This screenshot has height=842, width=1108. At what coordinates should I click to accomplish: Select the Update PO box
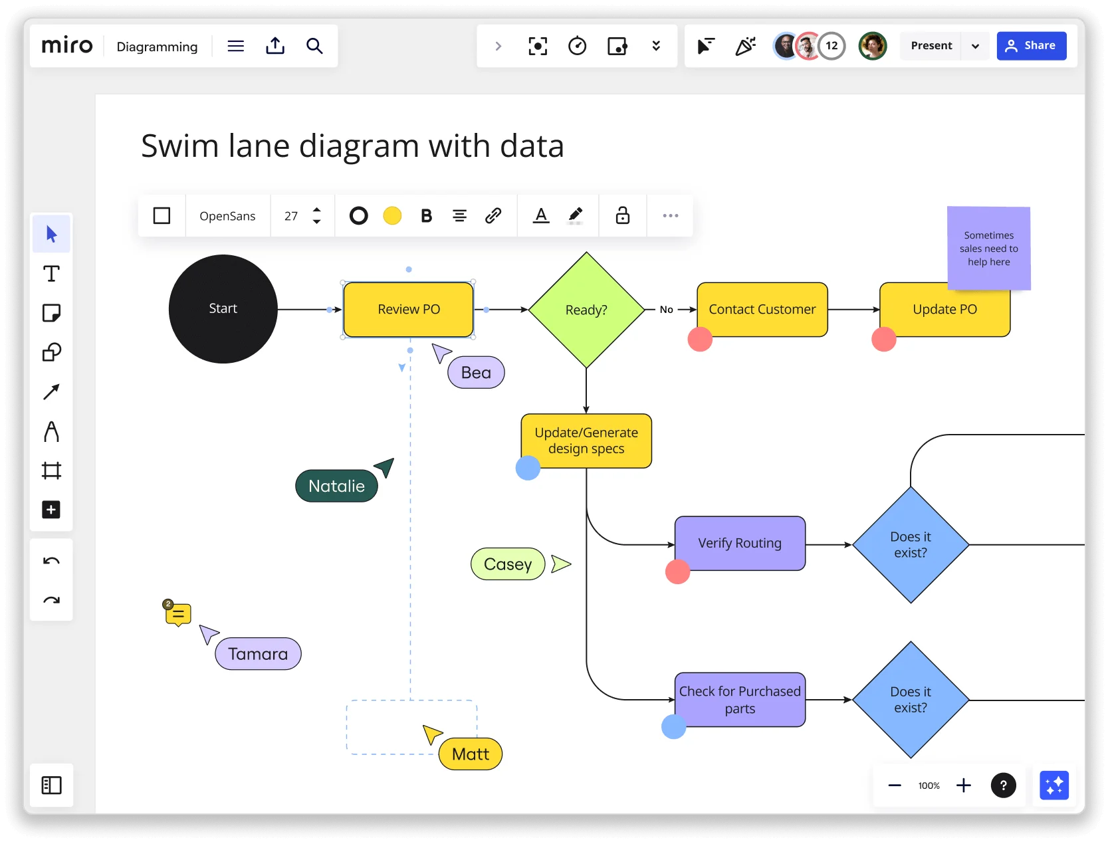coord(944,310)
